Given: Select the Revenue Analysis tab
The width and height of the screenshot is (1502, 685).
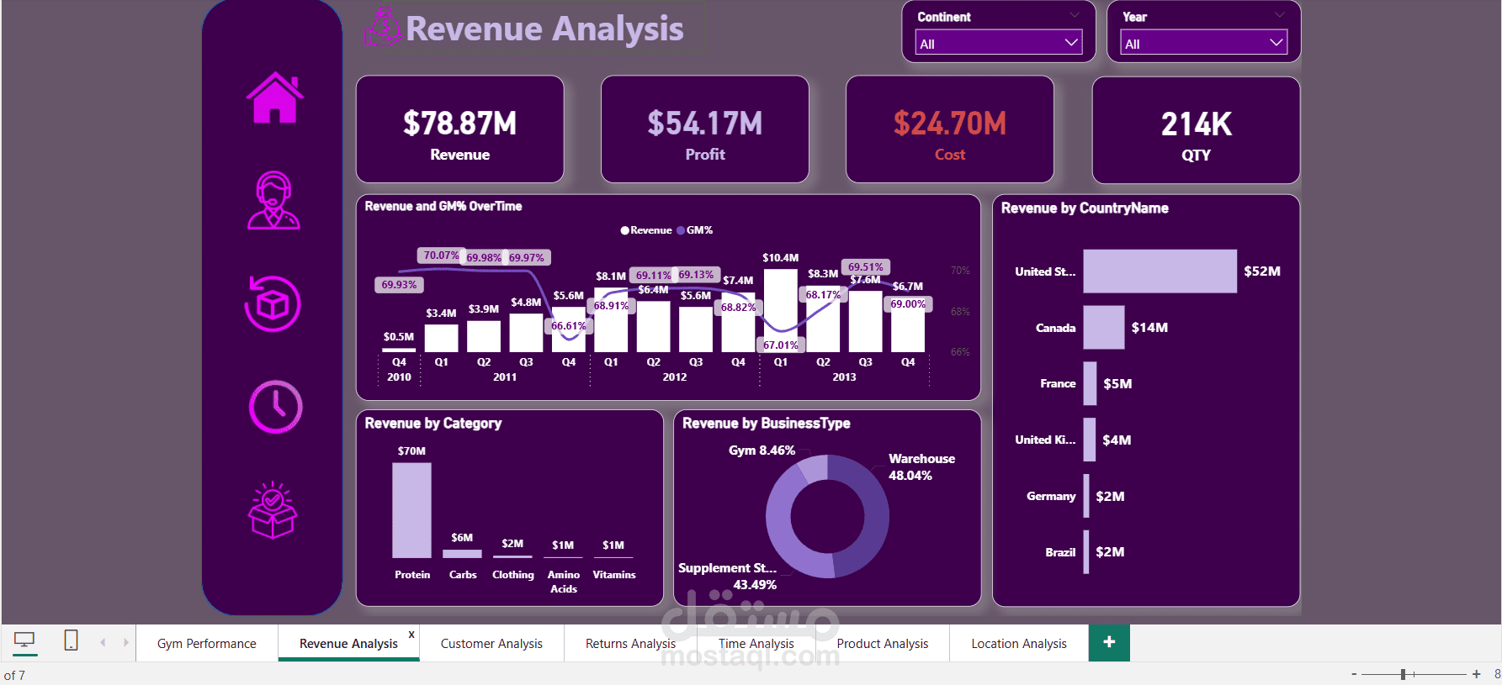Looking at the screenshot, I should 348,643.
